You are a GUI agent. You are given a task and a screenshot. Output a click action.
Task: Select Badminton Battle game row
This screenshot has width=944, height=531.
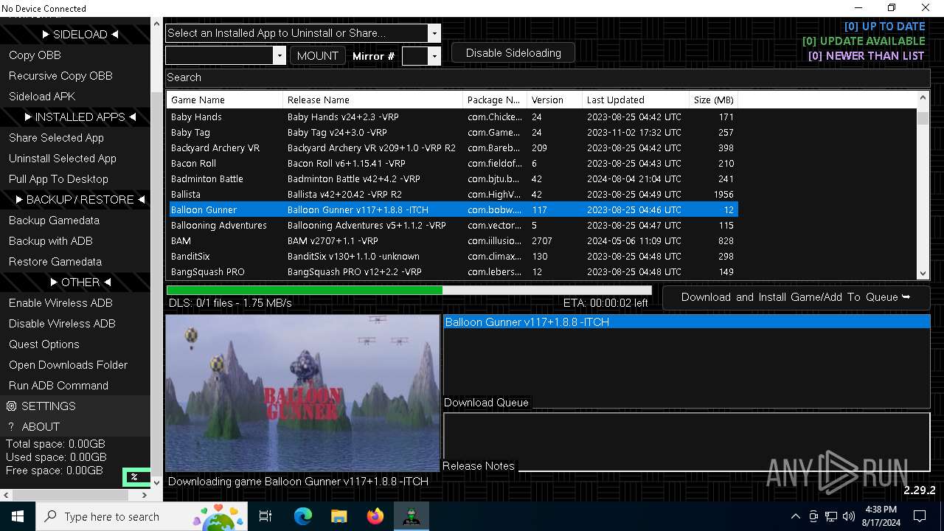tap(453, 179)
